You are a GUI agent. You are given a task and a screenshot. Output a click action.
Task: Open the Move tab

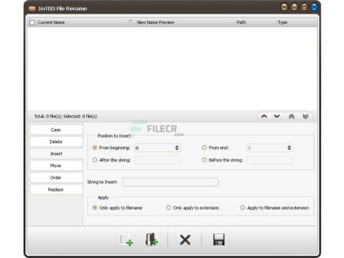[56, 166]
